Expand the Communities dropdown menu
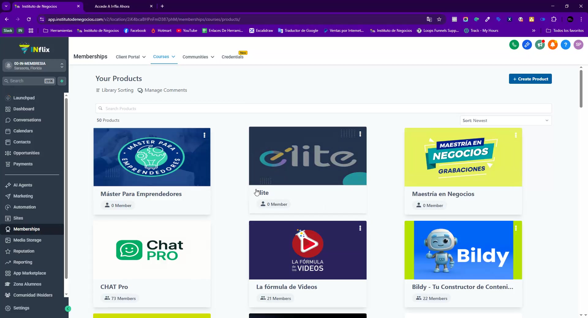This screenshot has width=588, height=318. (198, 57)
